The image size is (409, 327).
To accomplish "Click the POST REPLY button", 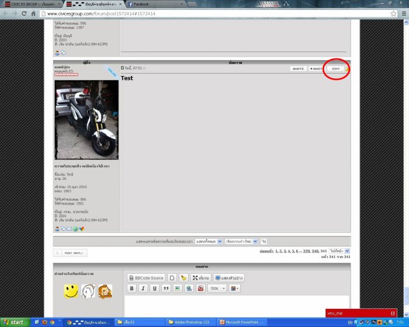I will point(70,253).
